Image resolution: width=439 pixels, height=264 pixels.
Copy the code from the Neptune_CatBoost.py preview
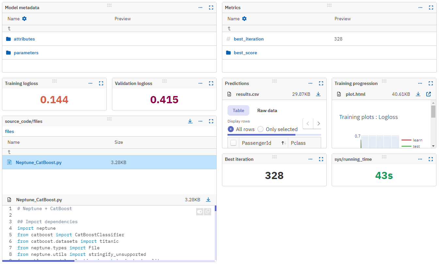click(x=208, y=211)
